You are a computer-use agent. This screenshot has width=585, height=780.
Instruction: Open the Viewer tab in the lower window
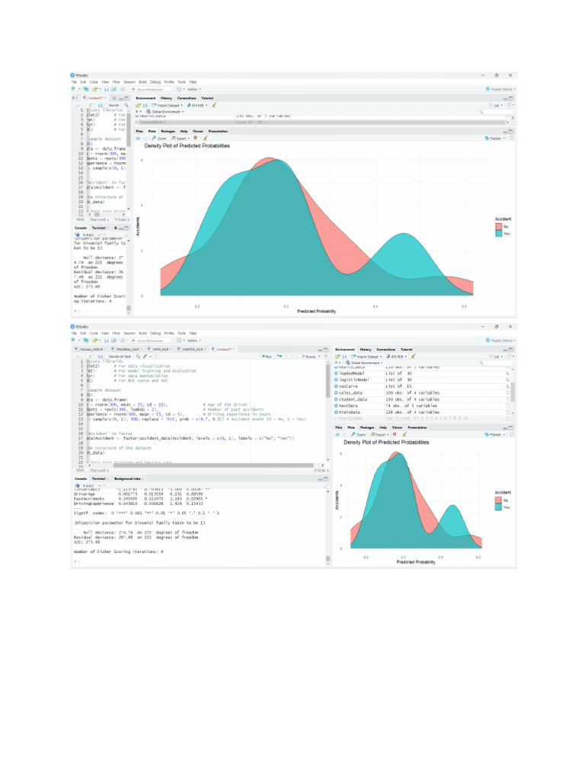(397, 427)
